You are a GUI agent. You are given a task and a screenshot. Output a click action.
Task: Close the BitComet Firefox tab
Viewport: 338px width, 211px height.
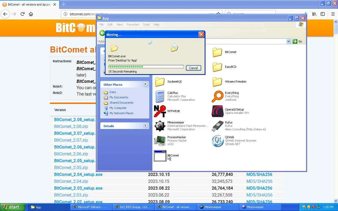coord(54,4)
